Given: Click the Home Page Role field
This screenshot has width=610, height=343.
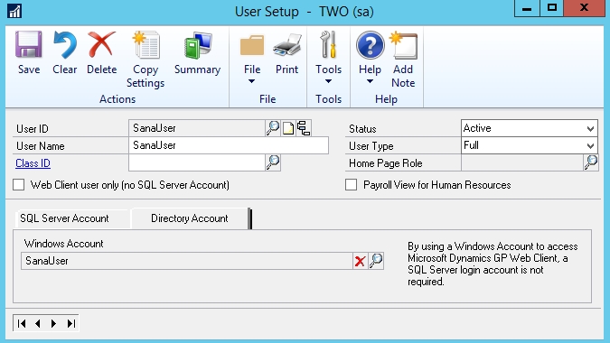Looking at the screenshot, I should coord(522,162).
